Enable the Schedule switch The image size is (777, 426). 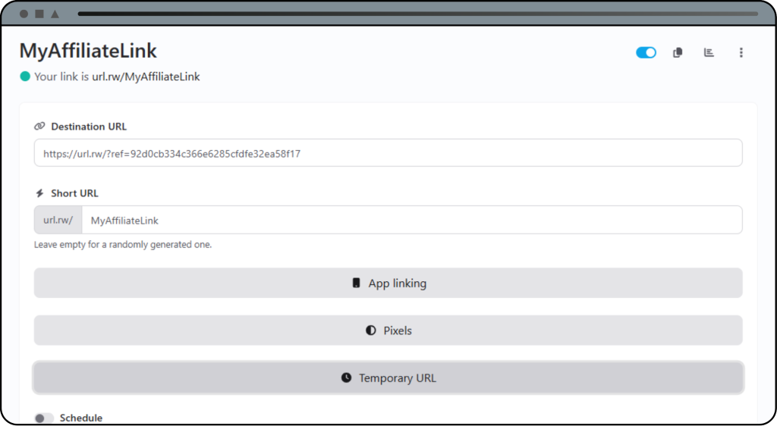pos(44,418)
